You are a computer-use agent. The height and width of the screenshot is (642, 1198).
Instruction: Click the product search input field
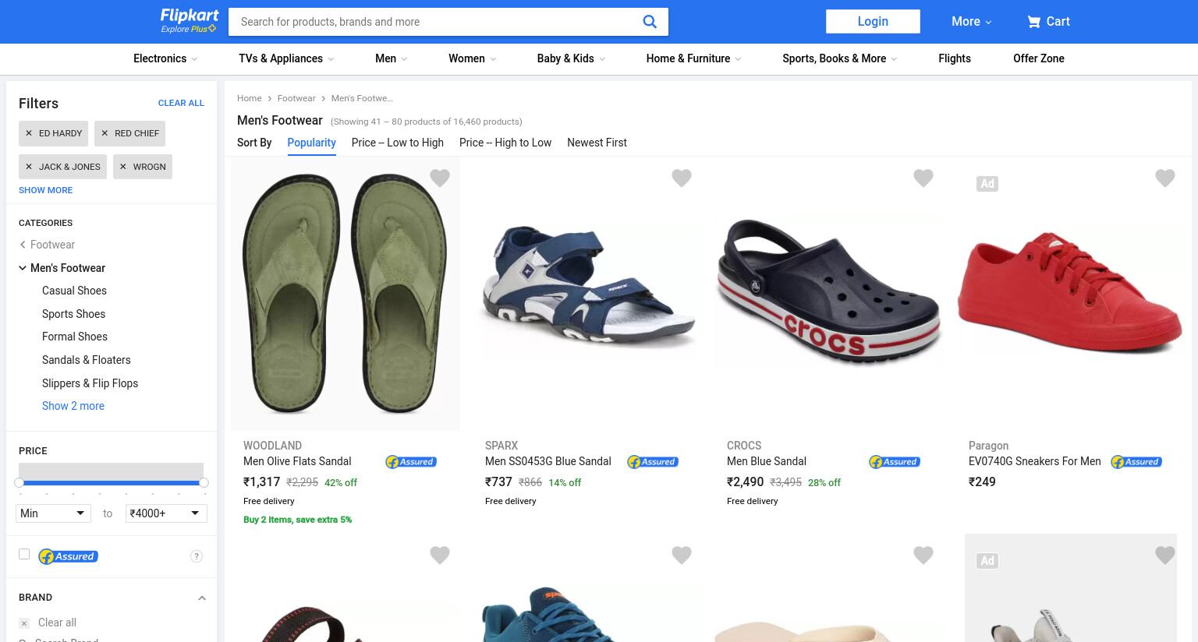(x=437, y=22)
